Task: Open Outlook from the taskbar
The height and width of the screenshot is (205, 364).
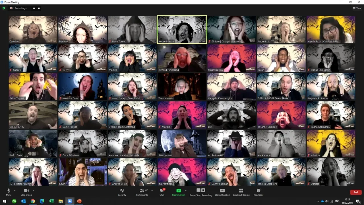Action: [23, 201]
